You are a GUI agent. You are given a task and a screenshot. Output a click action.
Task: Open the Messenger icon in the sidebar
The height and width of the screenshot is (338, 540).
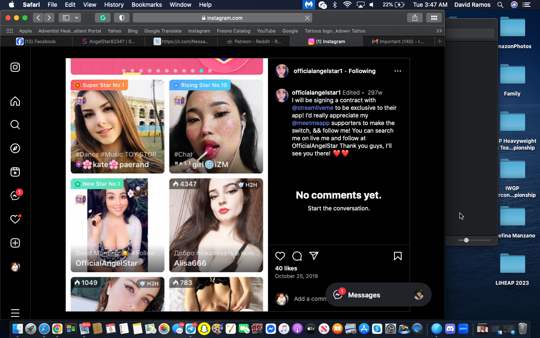(x=15, y=196)
